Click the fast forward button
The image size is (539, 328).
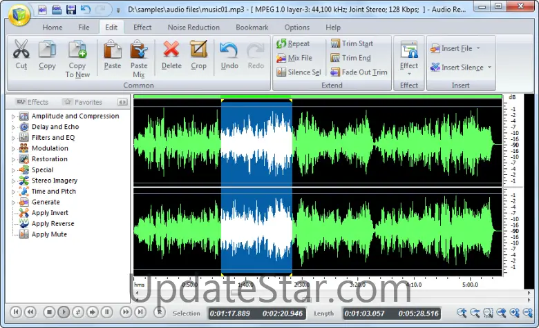coord(126,312)
